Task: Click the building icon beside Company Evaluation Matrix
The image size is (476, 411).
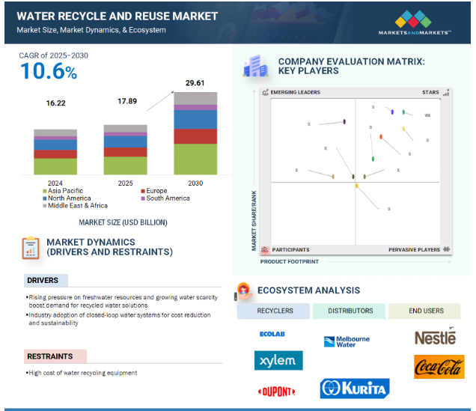Action: coord(256,66)
